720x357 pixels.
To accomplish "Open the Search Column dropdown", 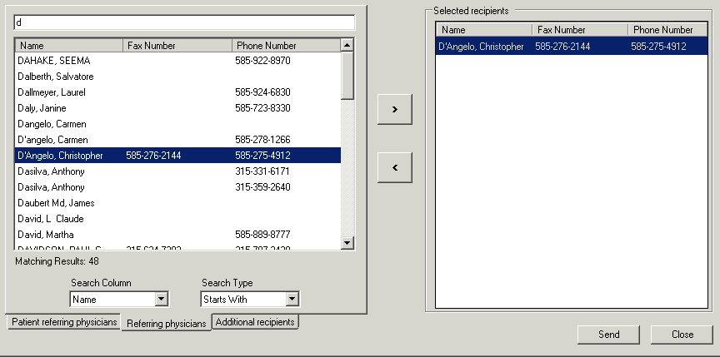I will pos(162,299).
